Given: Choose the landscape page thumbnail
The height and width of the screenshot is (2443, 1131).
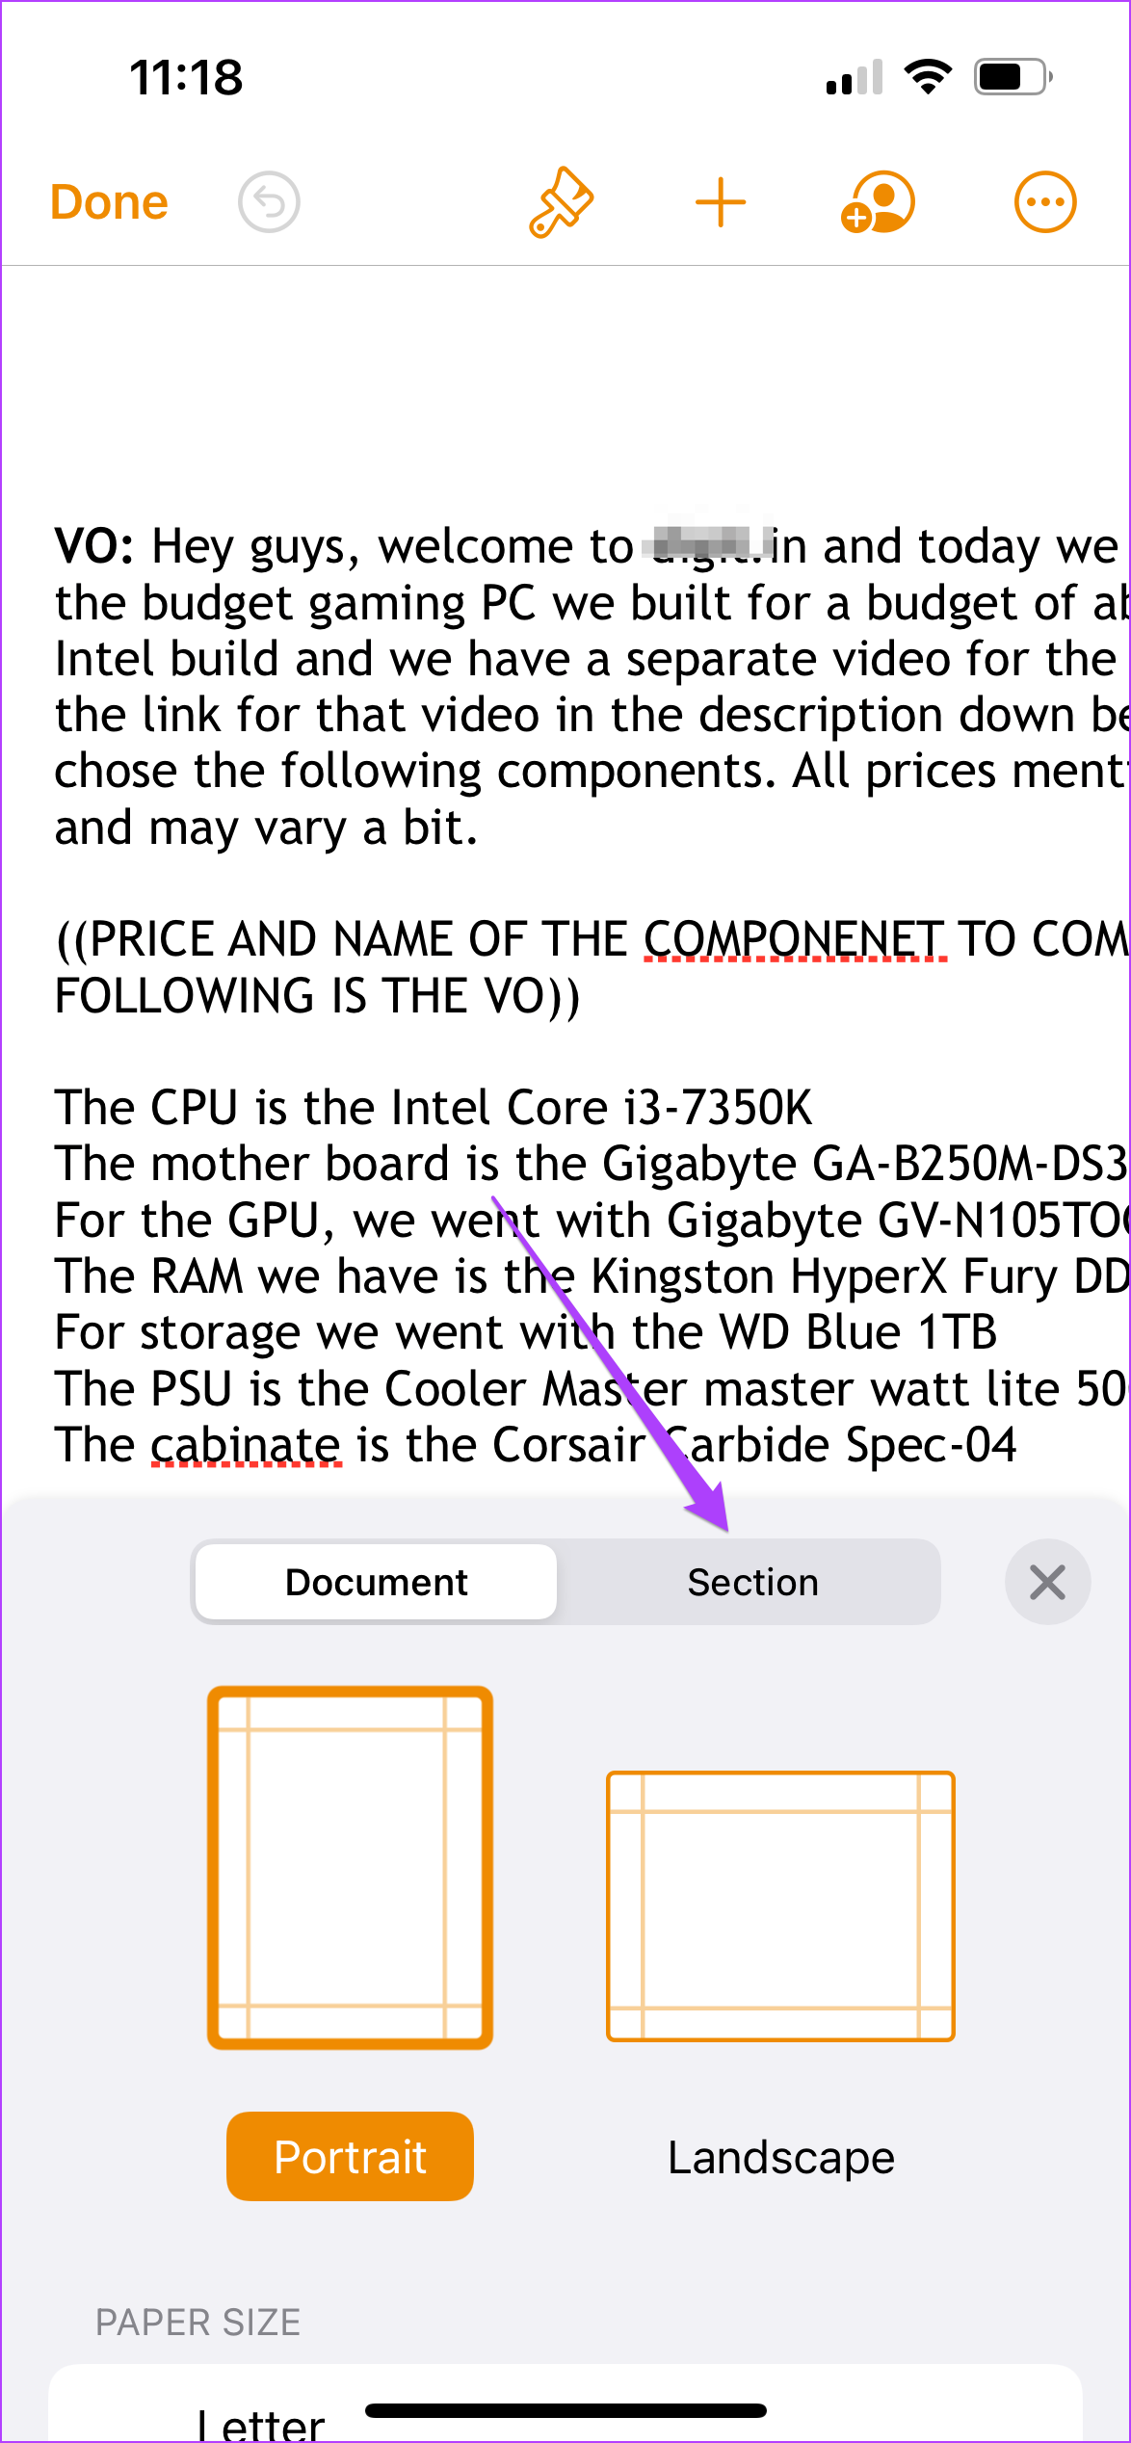Looking at the screenshot, I should pos(780,1905).
